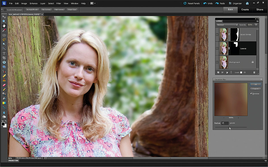
Task: Click the trash icon in Layers panel
Action: click(x=254, y=72)
